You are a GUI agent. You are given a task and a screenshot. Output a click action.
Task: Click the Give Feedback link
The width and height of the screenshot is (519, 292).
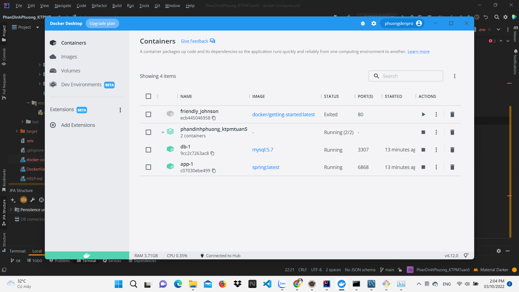click(x=194, y=41)
